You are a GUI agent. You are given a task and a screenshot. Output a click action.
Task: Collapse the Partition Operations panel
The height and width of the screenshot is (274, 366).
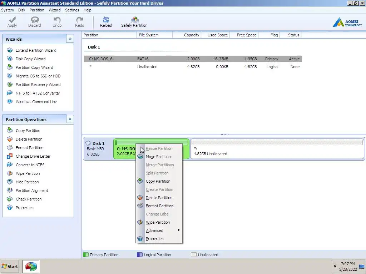click(x=70, y=119)
